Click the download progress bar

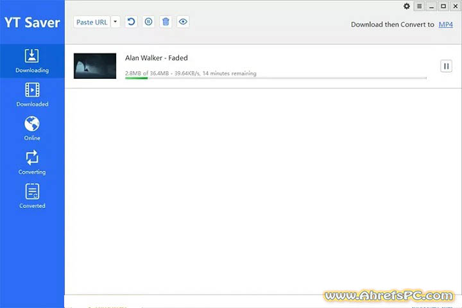coord(276,78)
